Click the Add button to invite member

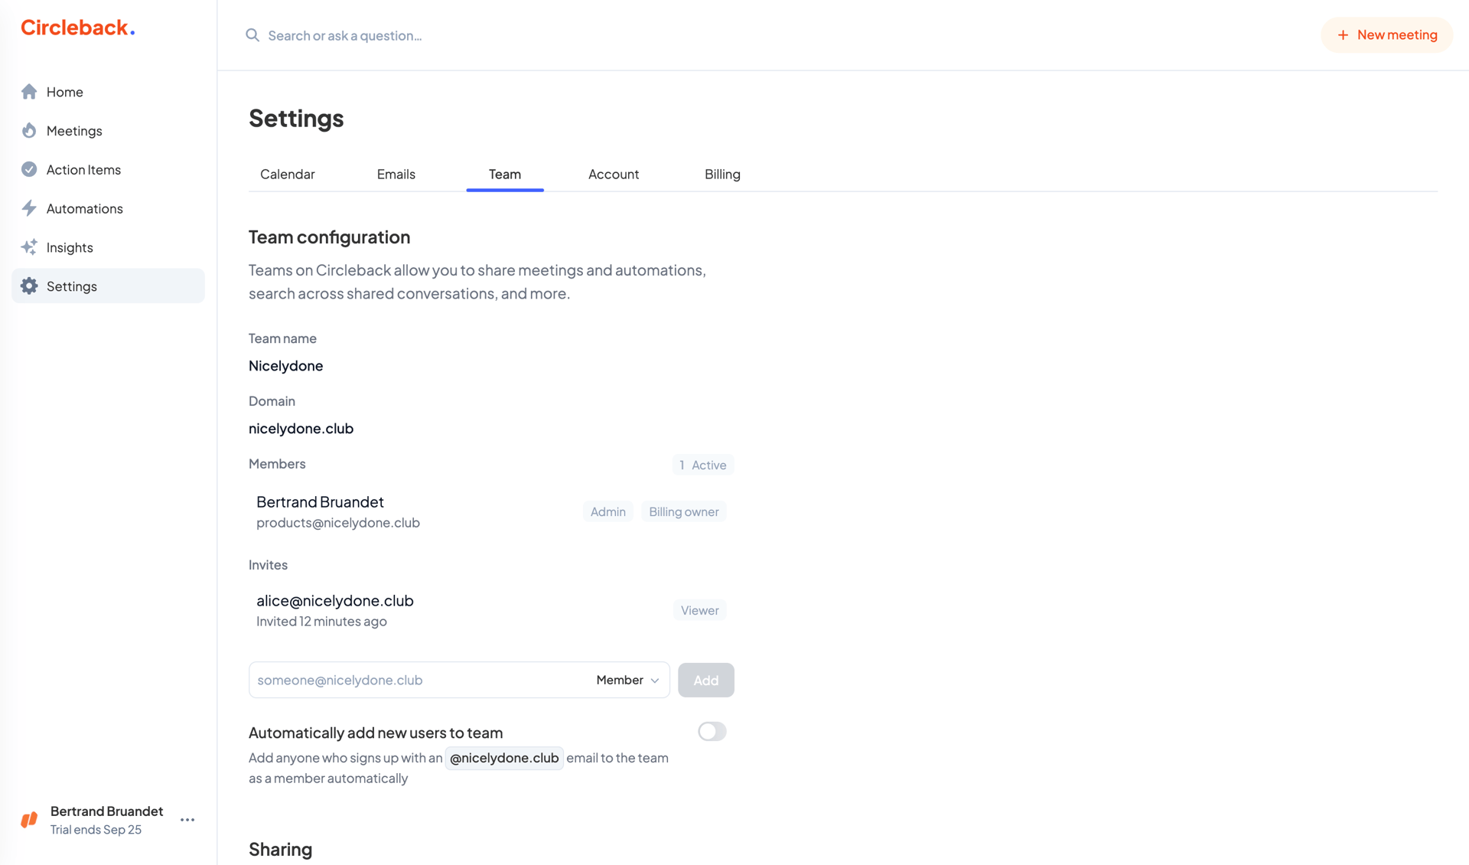705,680
